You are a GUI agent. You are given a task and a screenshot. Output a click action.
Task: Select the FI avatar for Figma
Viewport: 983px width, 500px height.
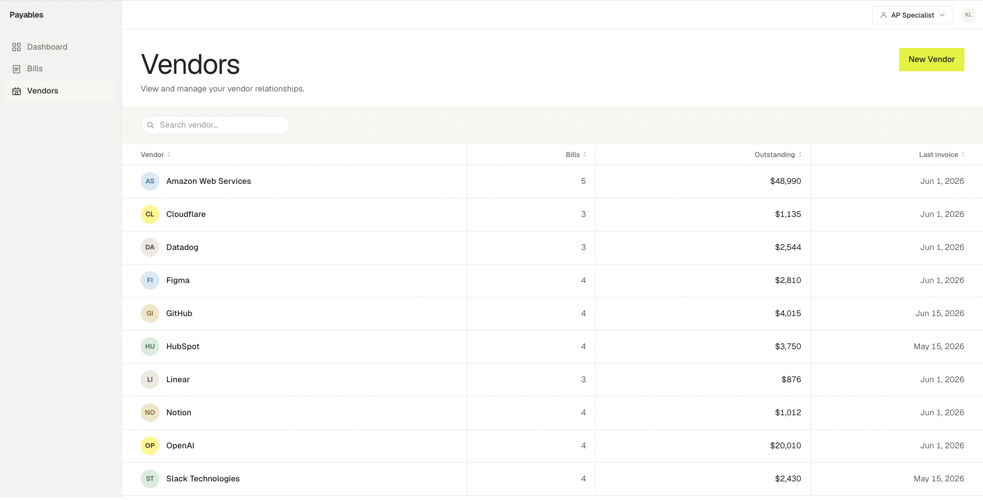click(x=150, y=280)
